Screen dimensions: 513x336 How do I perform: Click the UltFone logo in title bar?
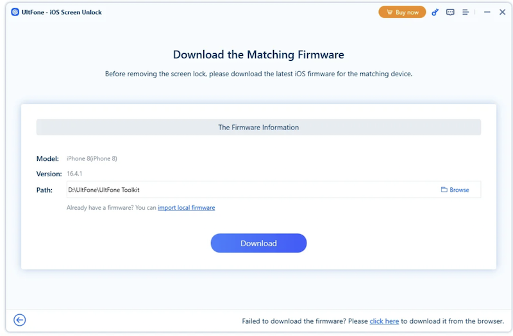pyautogui.click(x=15, y=12)
